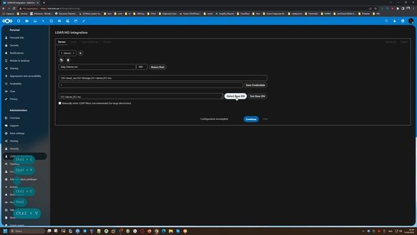Reload the browser page
The height and width of the screenshot is (235, 417).
coord(14,8)
